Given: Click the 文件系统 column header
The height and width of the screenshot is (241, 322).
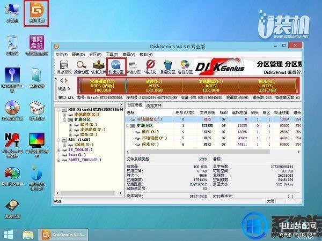Looking at the screenshot, I should click(x=207, y=112).
